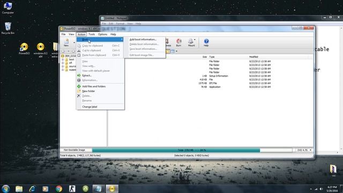Click the folder view icon in address bar
The height and width of the screenshot is (193, 343).
[x=168, y=51]
